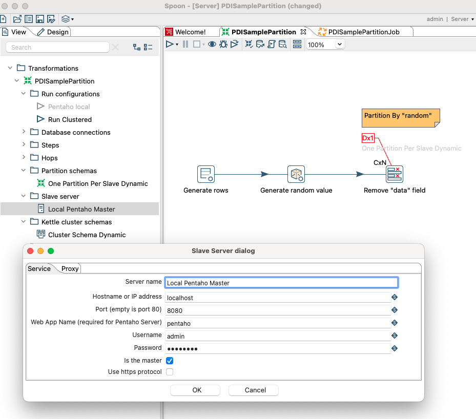Image resolution: width=476 pixels, height=419 pixels.
Task: Expand the Database connections folder
Action: pos(23,132)
